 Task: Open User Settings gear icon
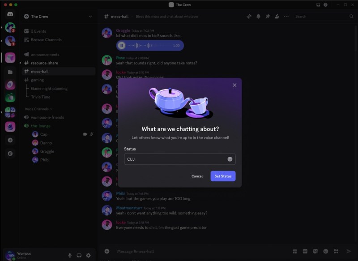[88, 255]
